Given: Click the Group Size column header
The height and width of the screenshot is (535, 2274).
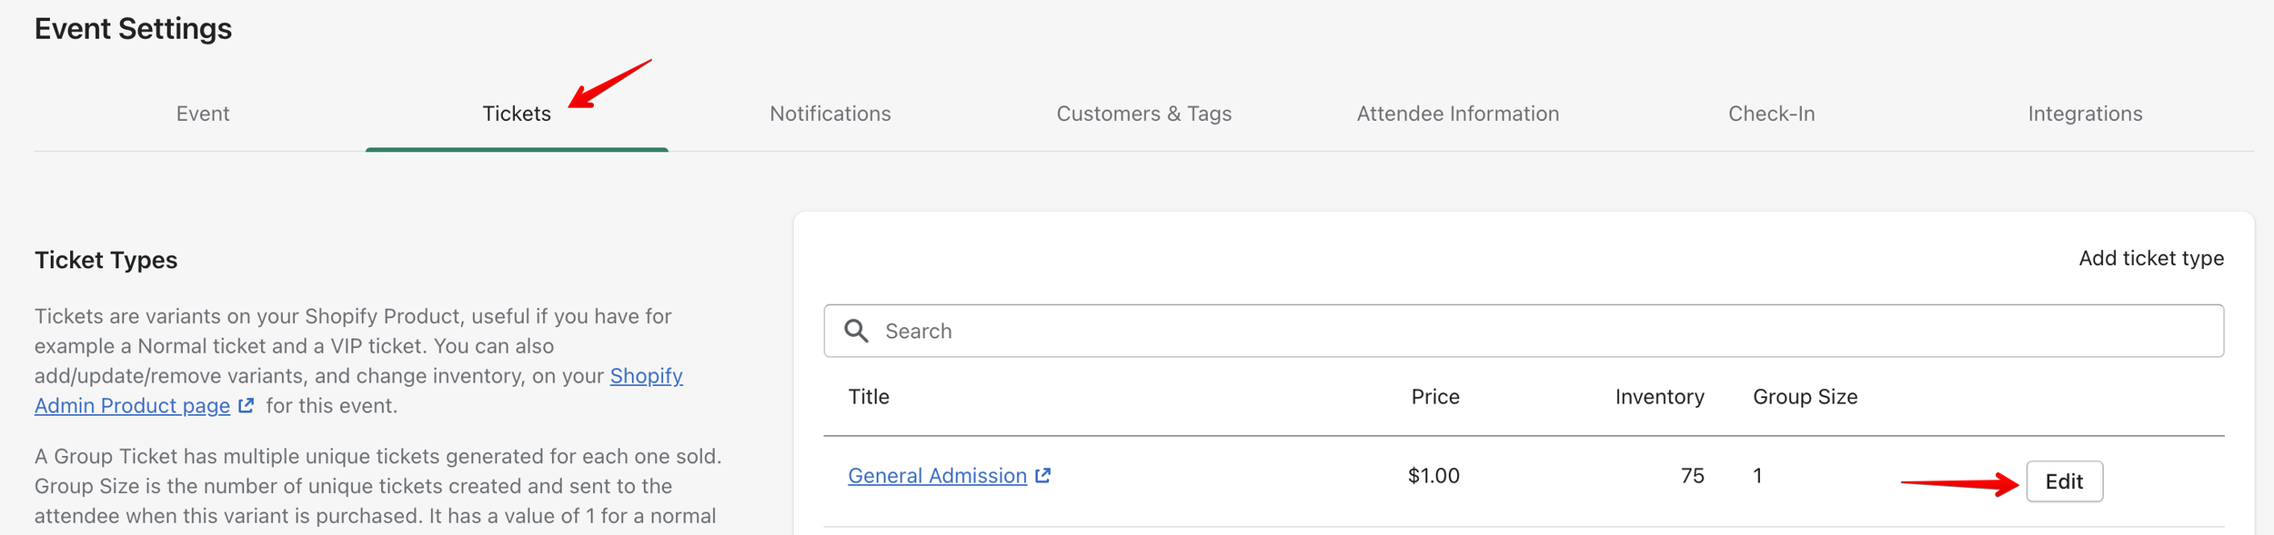Looking at the screenshot, I should (1805, 397).
